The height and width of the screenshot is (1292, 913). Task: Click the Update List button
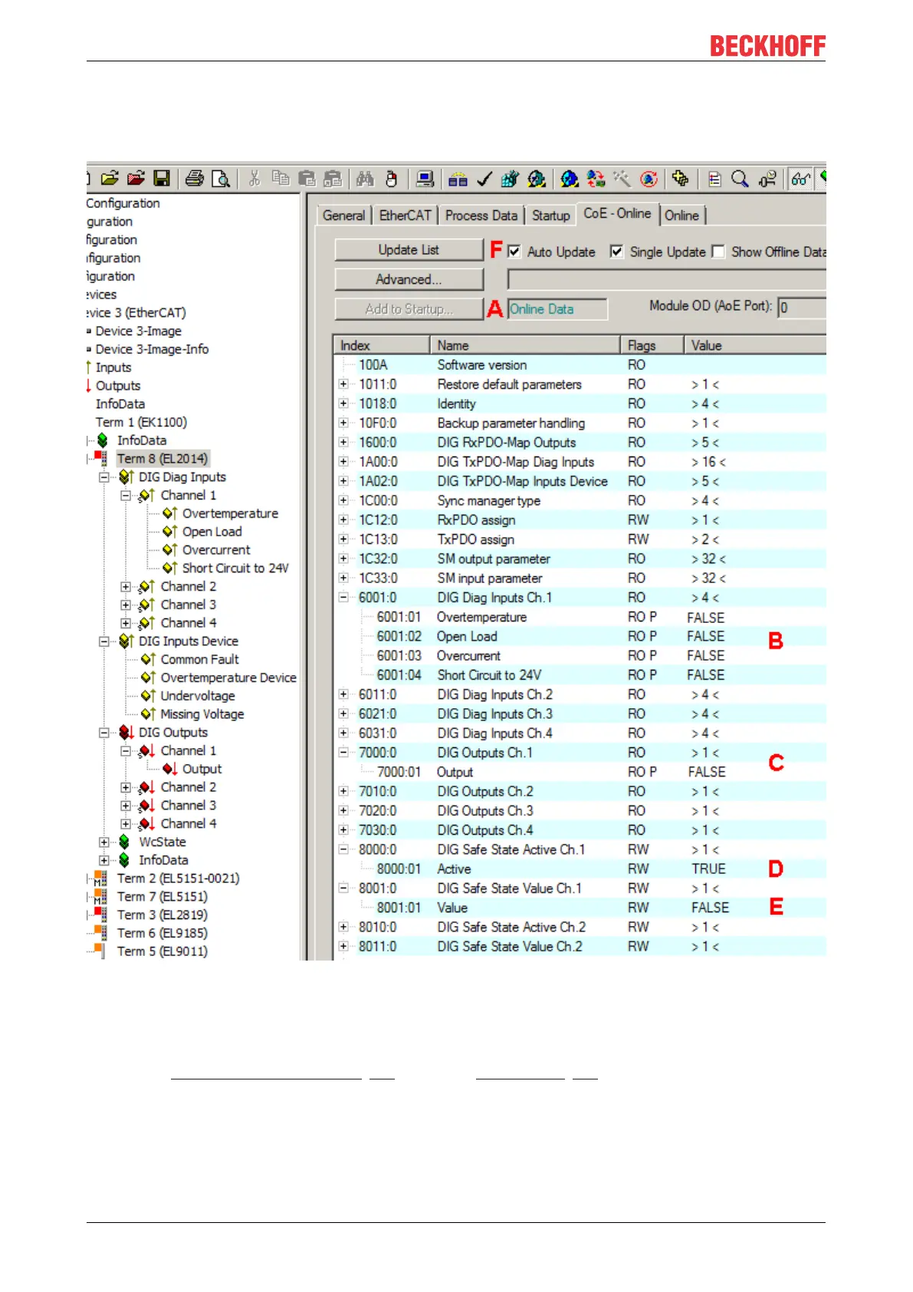(409, 250)
